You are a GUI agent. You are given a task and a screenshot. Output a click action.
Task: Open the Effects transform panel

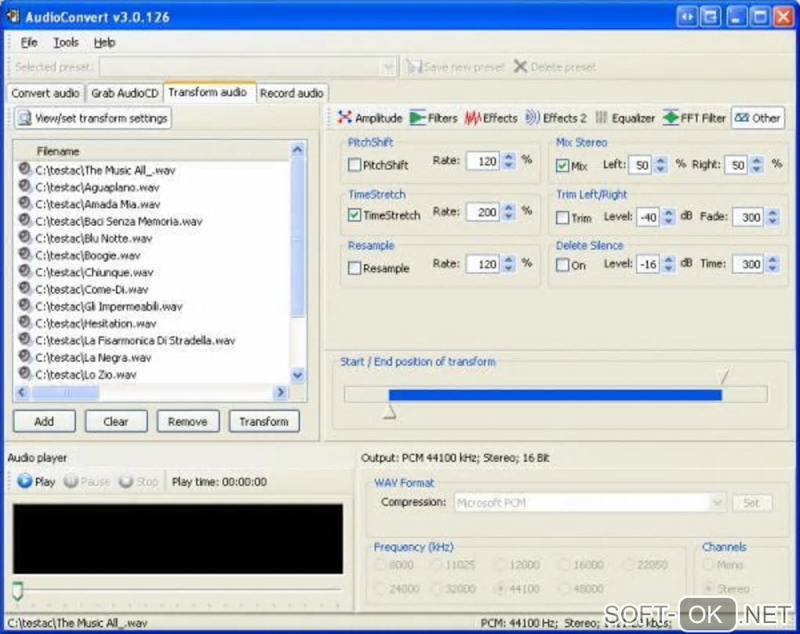pyautogui.click(x=491, y=118)
